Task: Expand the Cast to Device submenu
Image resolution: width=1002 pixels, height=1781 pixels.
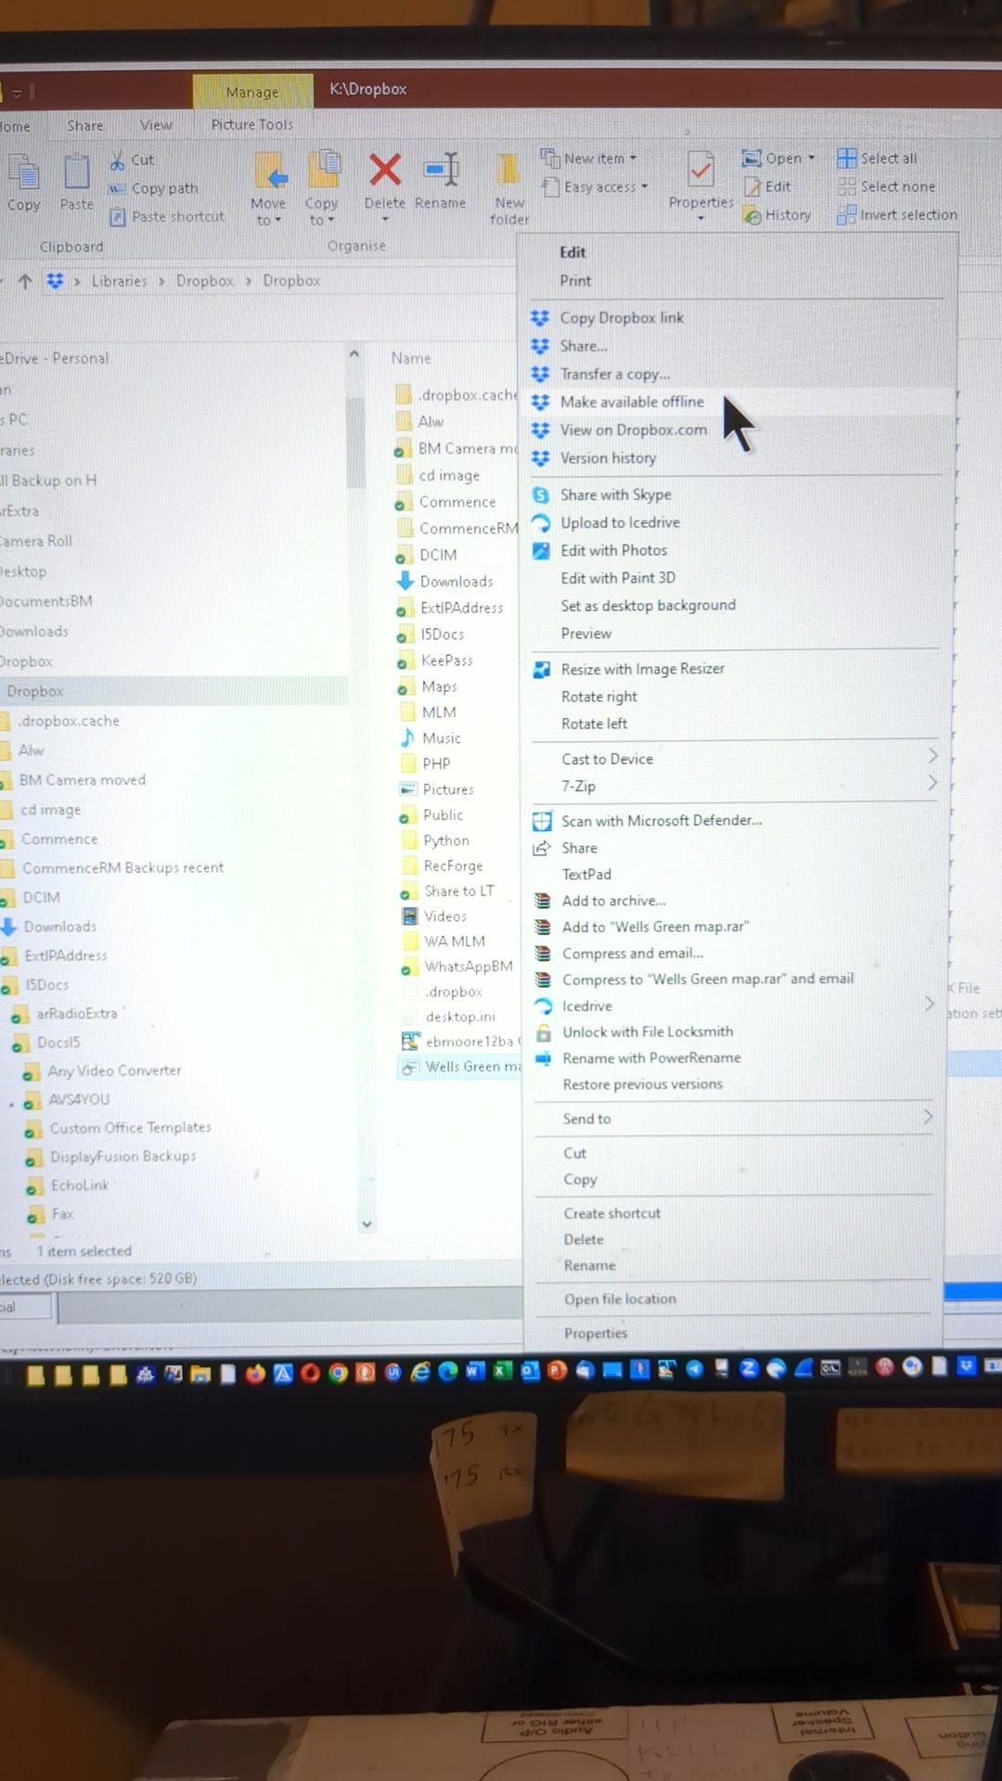Action: (x=933, y=757)
